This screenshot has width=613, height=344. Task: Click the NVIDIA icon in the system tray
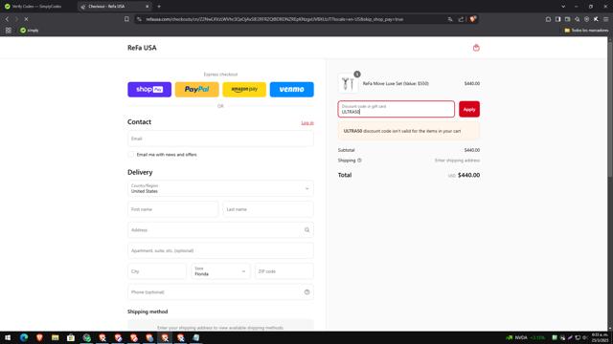(509, 337)
